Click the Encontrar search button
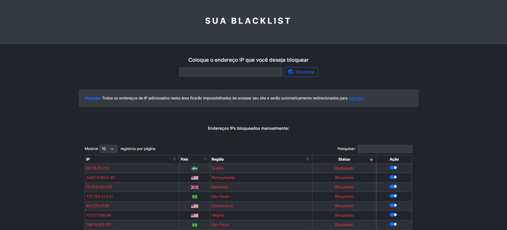Viewport: 507px width, 230px height. coord(301,72)
